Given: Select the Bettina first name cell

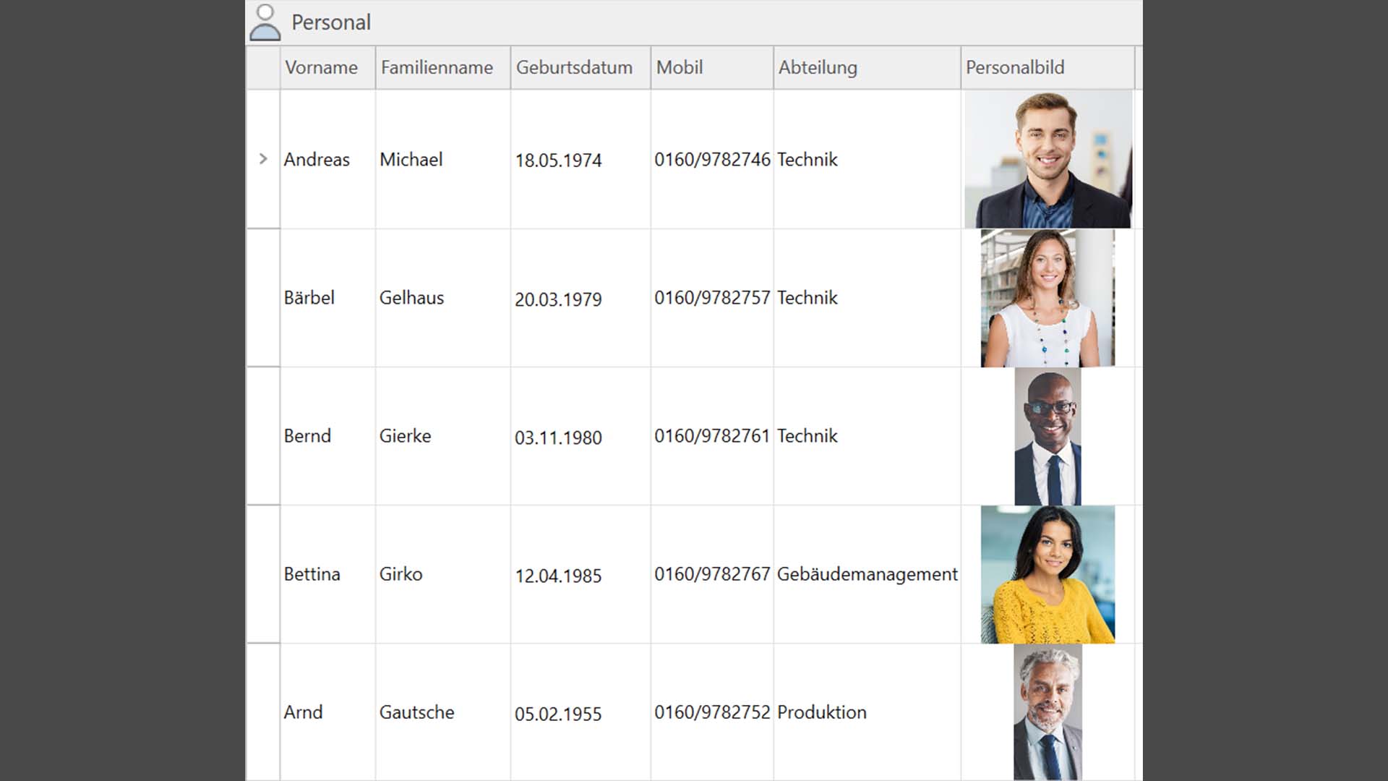Looking at the screenshot, I should point(312,574).
